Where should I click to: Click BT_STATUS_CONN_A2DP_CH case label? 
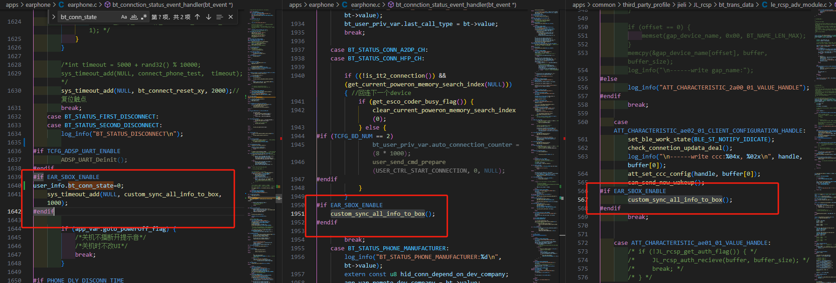387,50
